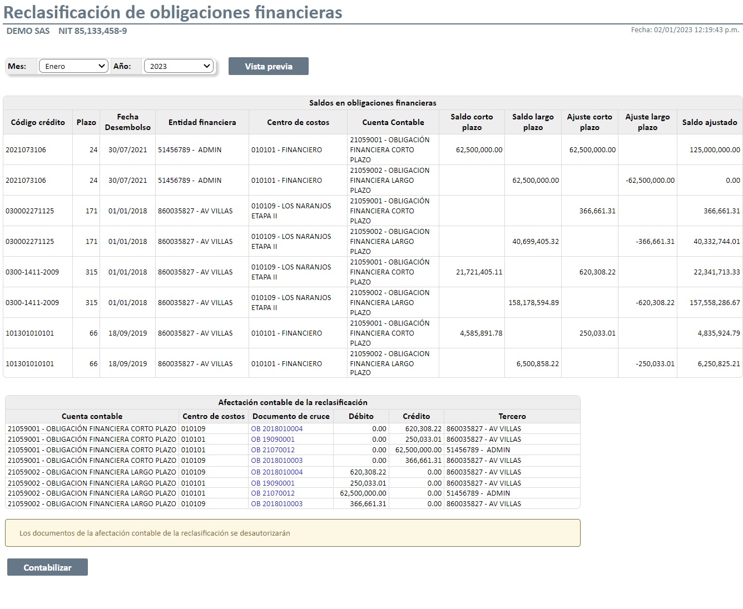
Task: Select the Plazo column header
Action: (86, 122)
